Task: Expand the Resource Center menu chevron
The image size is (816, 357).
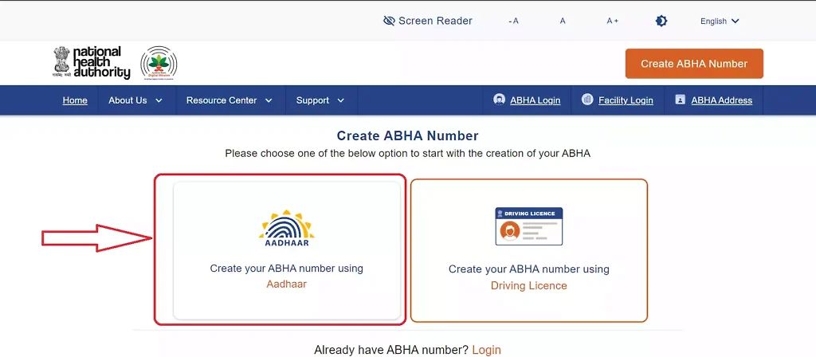Action: click(269, 100)
